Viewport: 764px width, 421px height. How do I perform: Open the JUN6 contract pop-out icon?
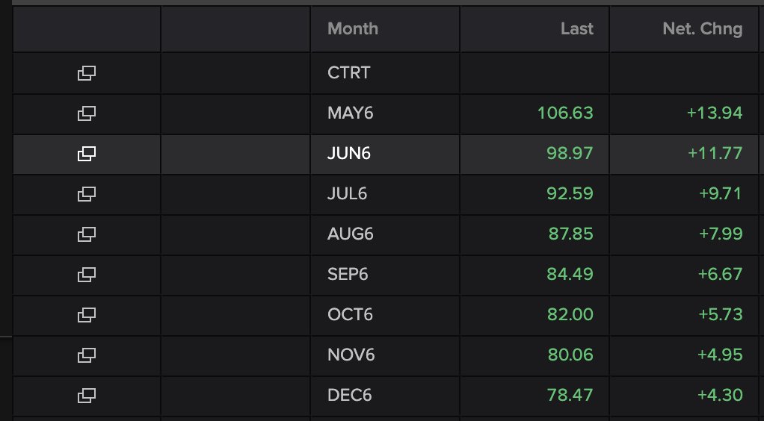(x=86, y=154)
